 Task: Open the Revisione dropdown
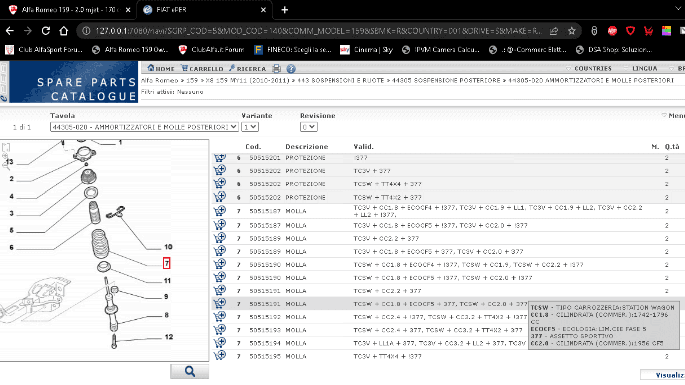309,127
